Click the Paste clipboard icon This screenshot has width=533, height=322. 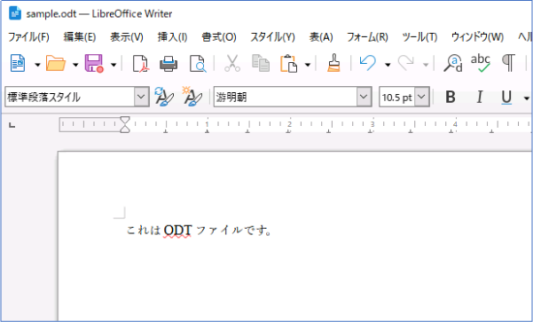pyautogui.click(x=288, y=63)
